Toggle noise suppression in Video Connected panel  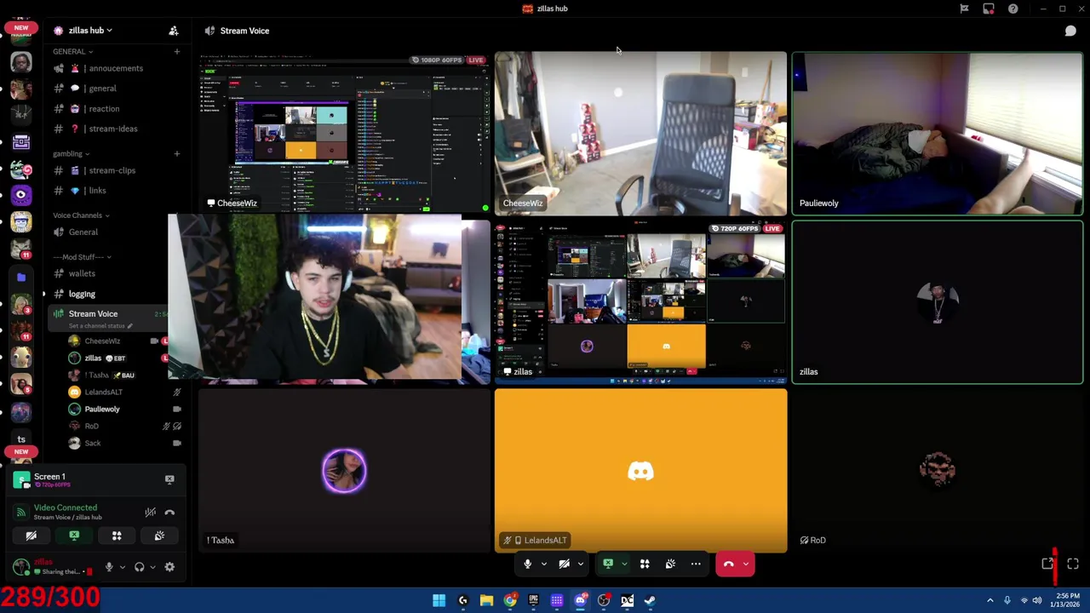tap(150, 512)
